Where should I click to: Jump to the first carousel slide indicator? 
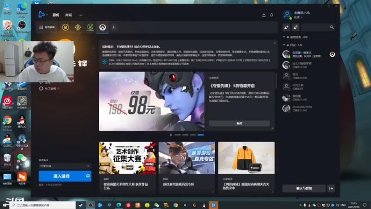(x=178, y=135)
